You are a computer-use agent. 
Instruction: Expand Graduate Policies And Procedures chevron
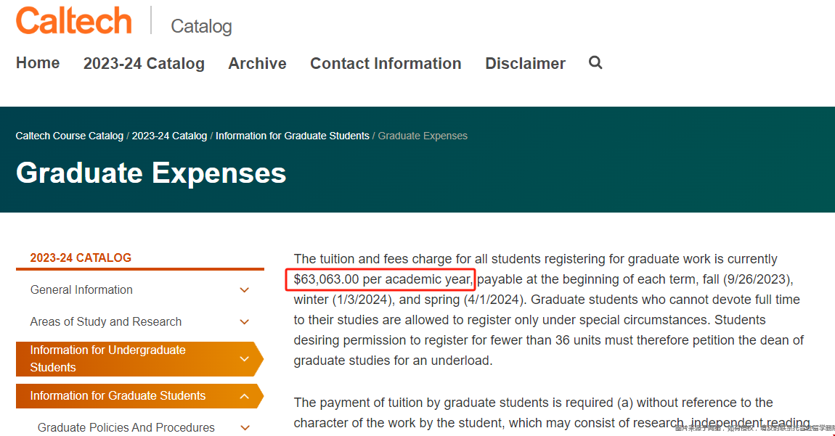point(245,428)
